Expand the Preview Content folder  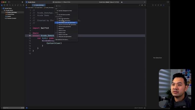5,18
